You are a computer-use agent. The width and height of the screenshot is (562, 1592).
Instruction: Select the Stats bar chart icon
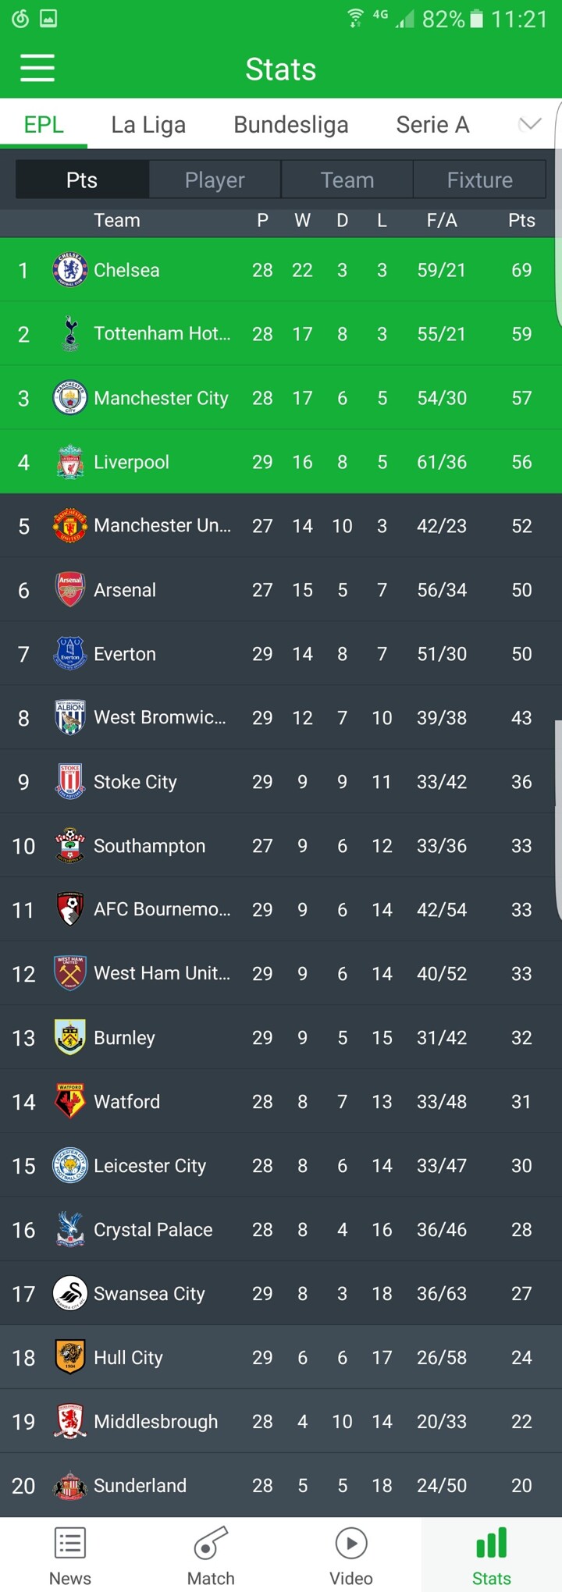tap(492, 1543)
